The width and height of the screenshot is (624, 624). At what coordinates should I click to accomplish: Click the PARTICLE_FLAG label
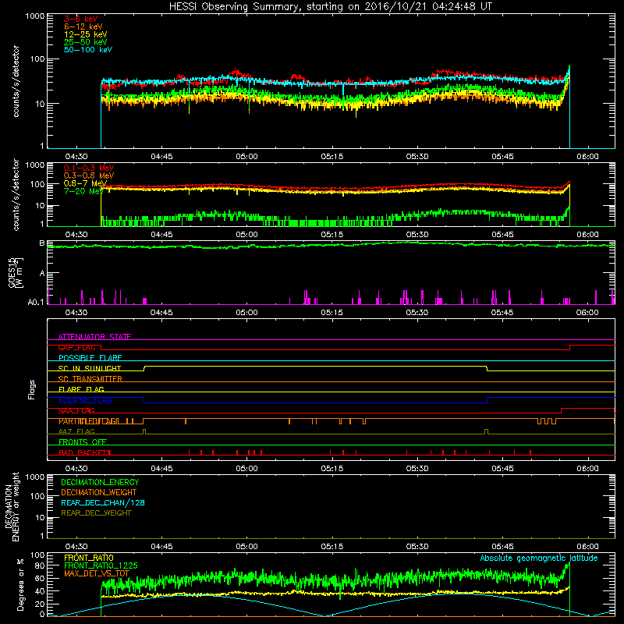click(x=88, y=421)
